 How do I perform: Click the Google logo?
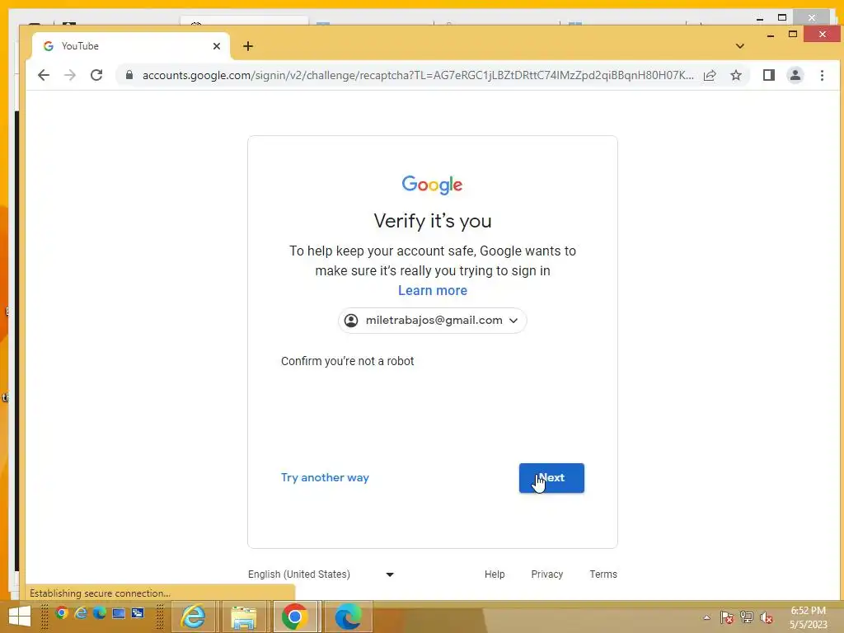432,185
